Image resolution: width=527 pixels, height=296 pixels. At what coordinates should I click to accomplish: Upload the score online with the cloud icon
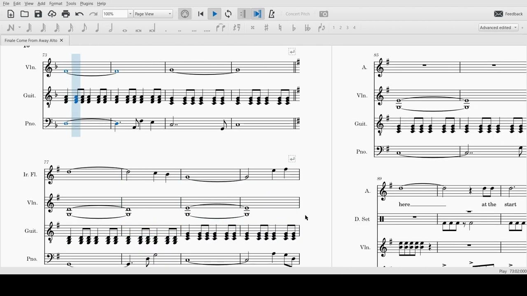pyautogui.click(x=52, y=14)
